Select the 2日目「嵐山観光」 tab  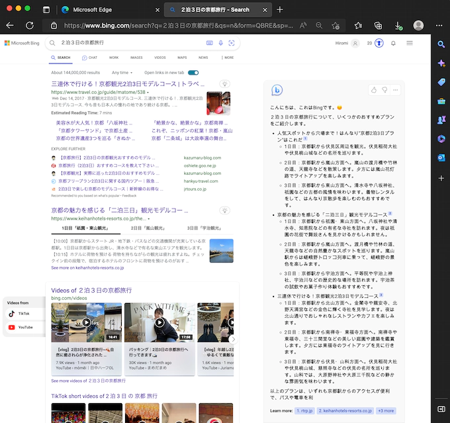(148, 228)
